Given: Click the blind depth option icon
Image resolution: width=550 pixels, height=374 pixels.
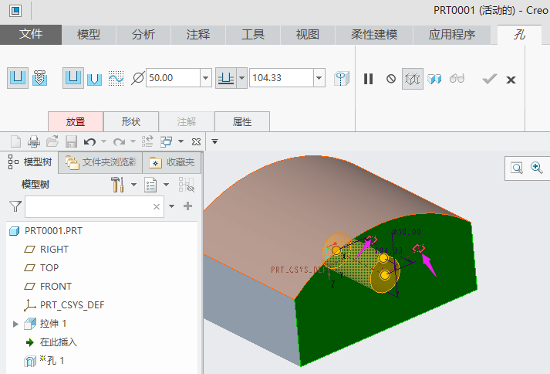Looking at the screenshot, I should tap(226, 78).
